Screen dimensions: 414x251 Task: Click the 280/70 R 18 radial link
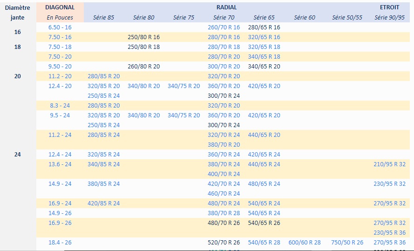224,47
